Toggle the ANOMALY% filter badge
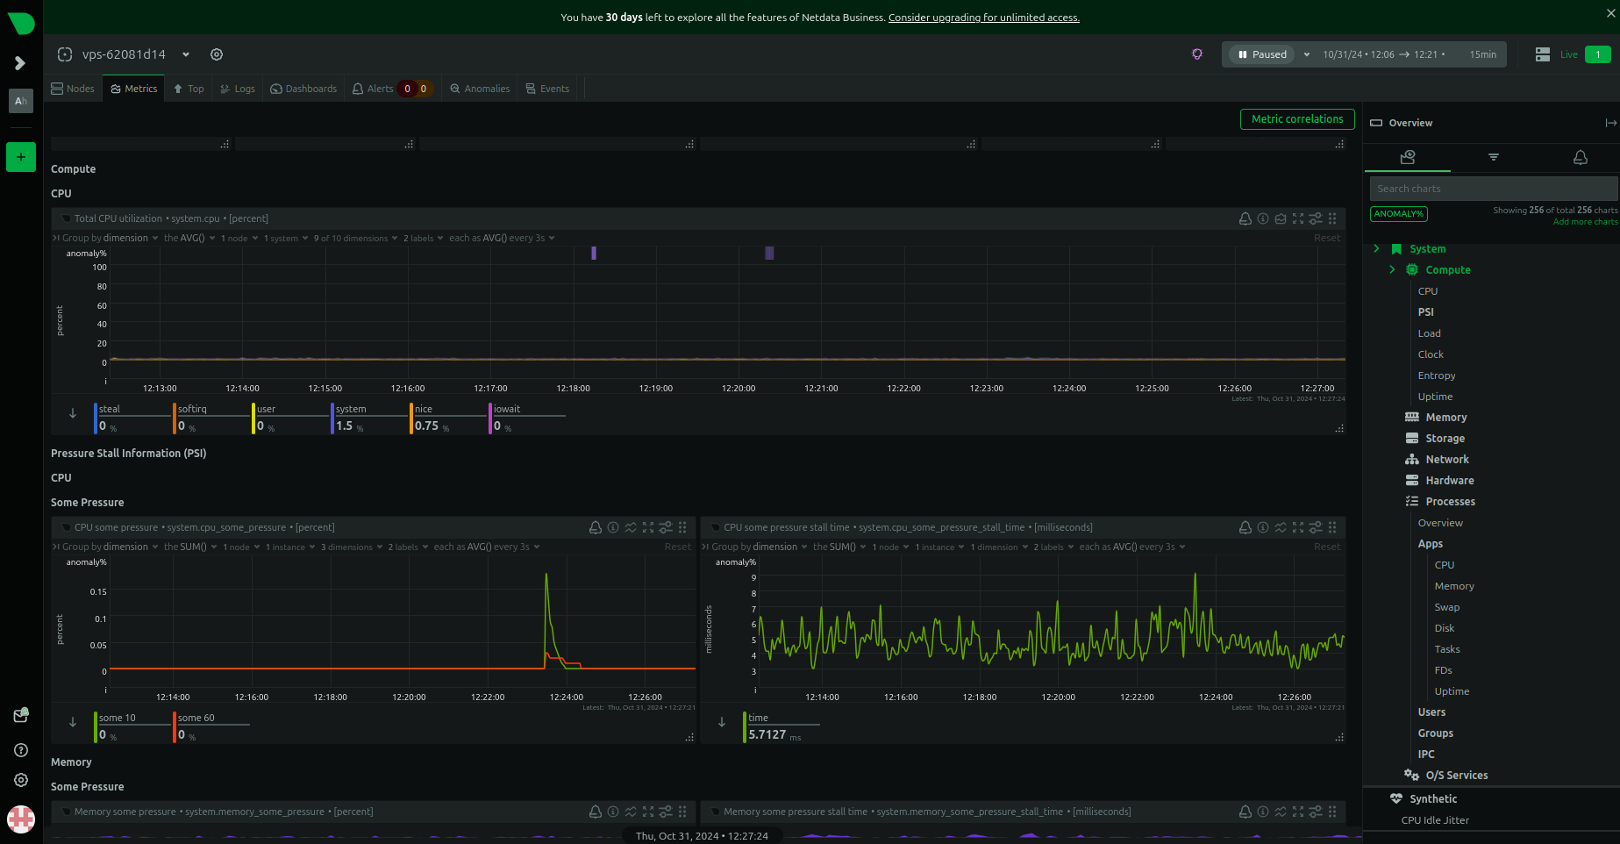 click(1398, 214)
